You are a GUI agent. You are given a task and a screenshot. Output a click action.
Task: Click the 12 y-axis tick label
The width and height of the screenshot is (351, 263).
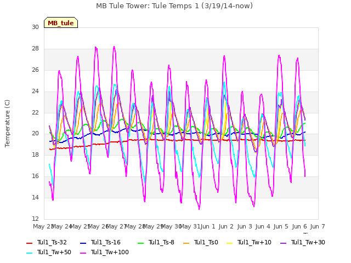point(35,219)
